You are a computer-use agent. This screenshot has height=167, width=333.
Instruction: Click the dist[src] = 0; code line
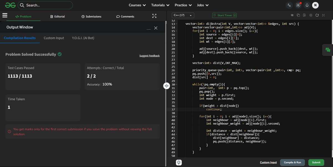(204, 77)
